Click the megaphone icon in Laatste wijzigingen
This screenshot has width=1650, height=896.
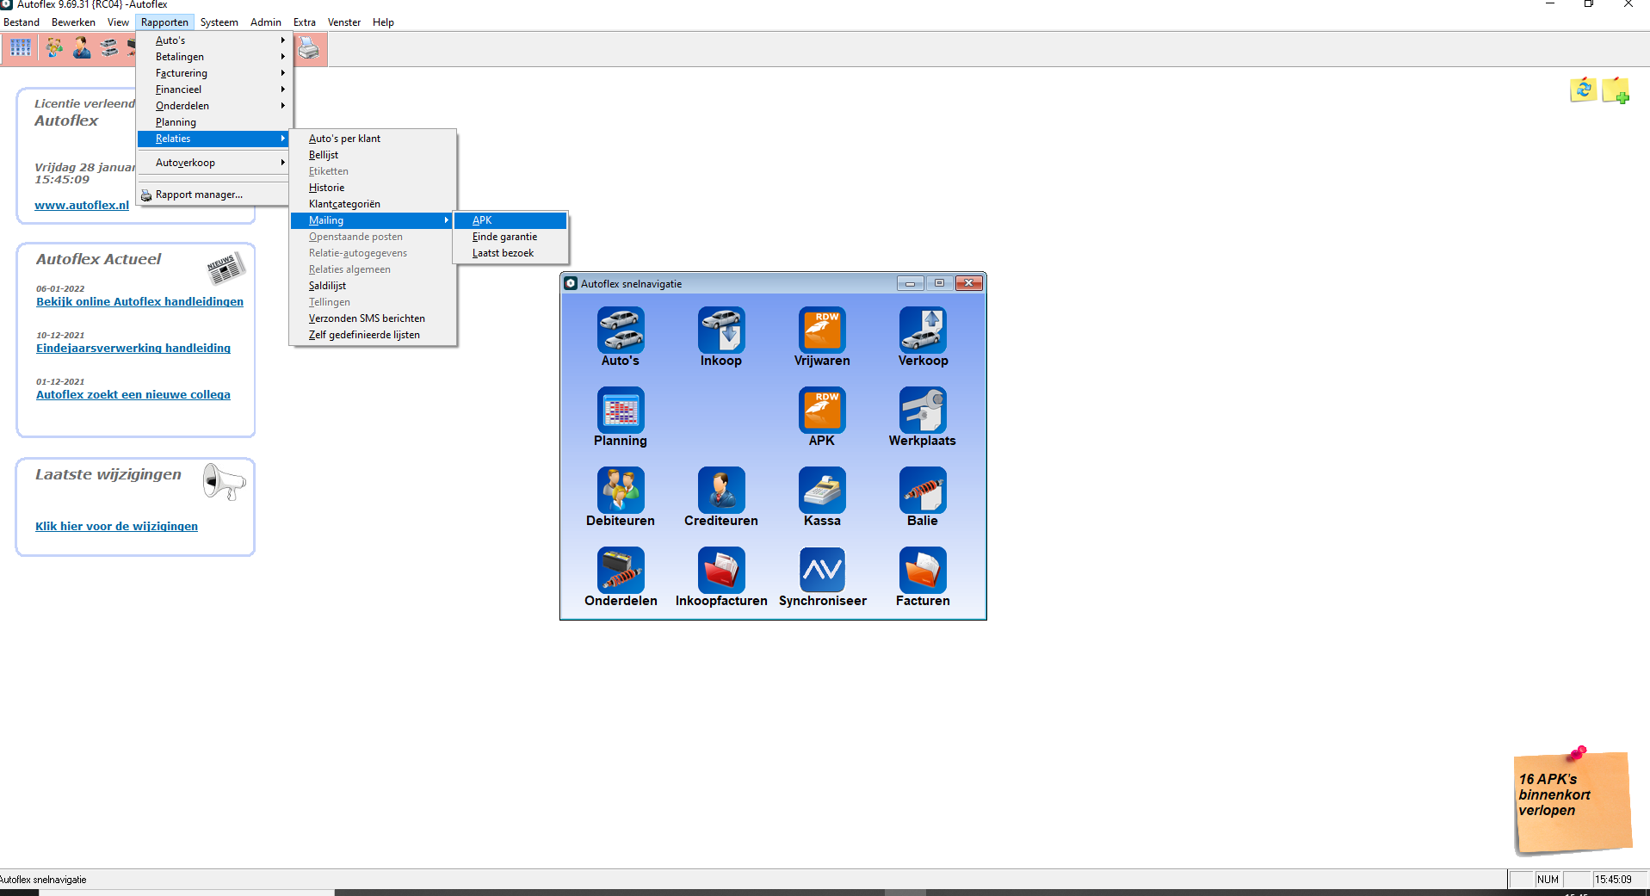click(224, 481)
